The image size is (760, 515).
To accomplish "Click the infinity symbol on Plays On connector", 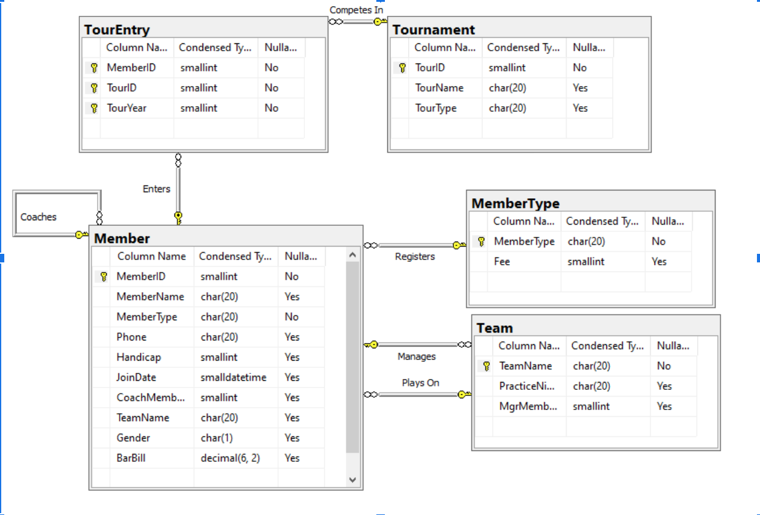I will 372,394.
